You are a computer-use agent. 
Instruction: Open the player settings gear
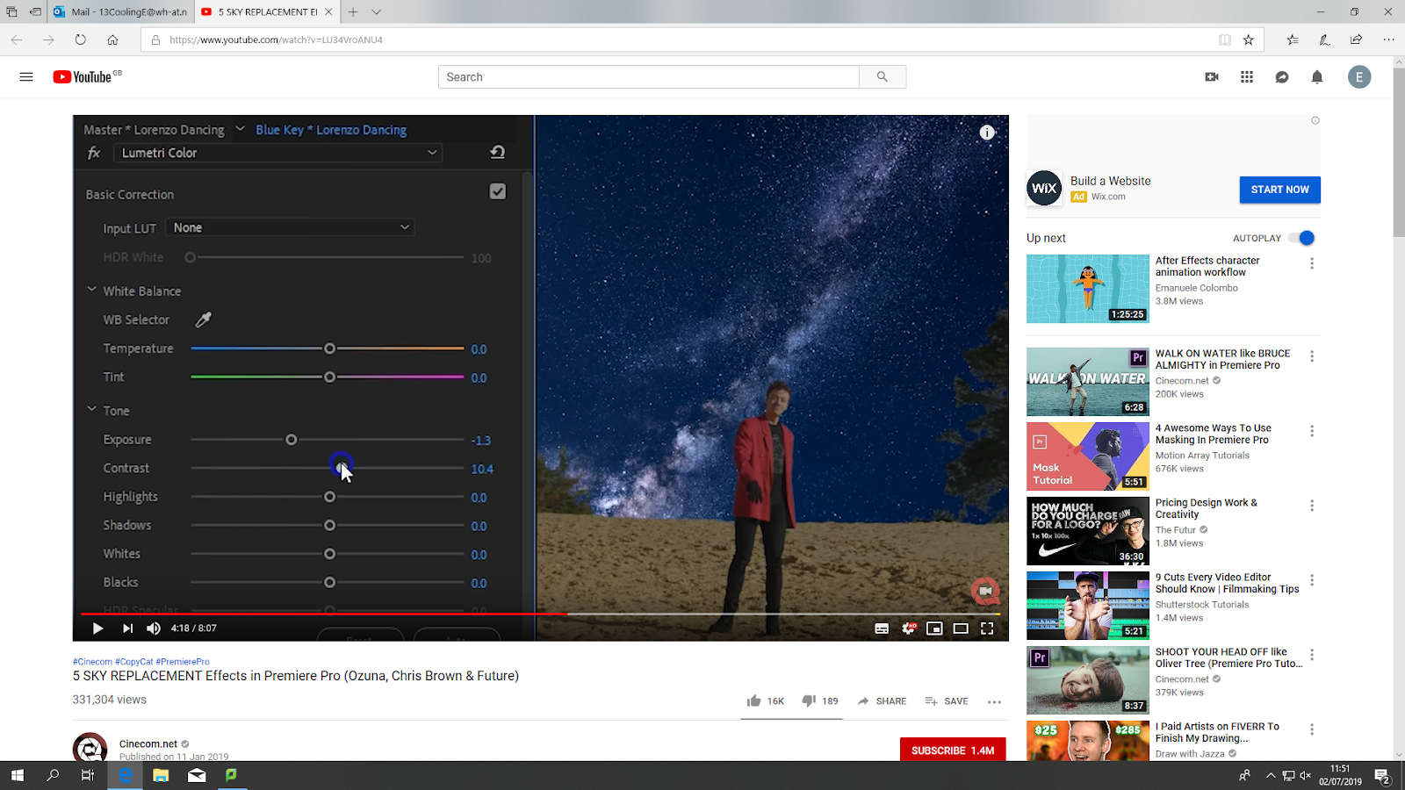[x=909, y=628]
